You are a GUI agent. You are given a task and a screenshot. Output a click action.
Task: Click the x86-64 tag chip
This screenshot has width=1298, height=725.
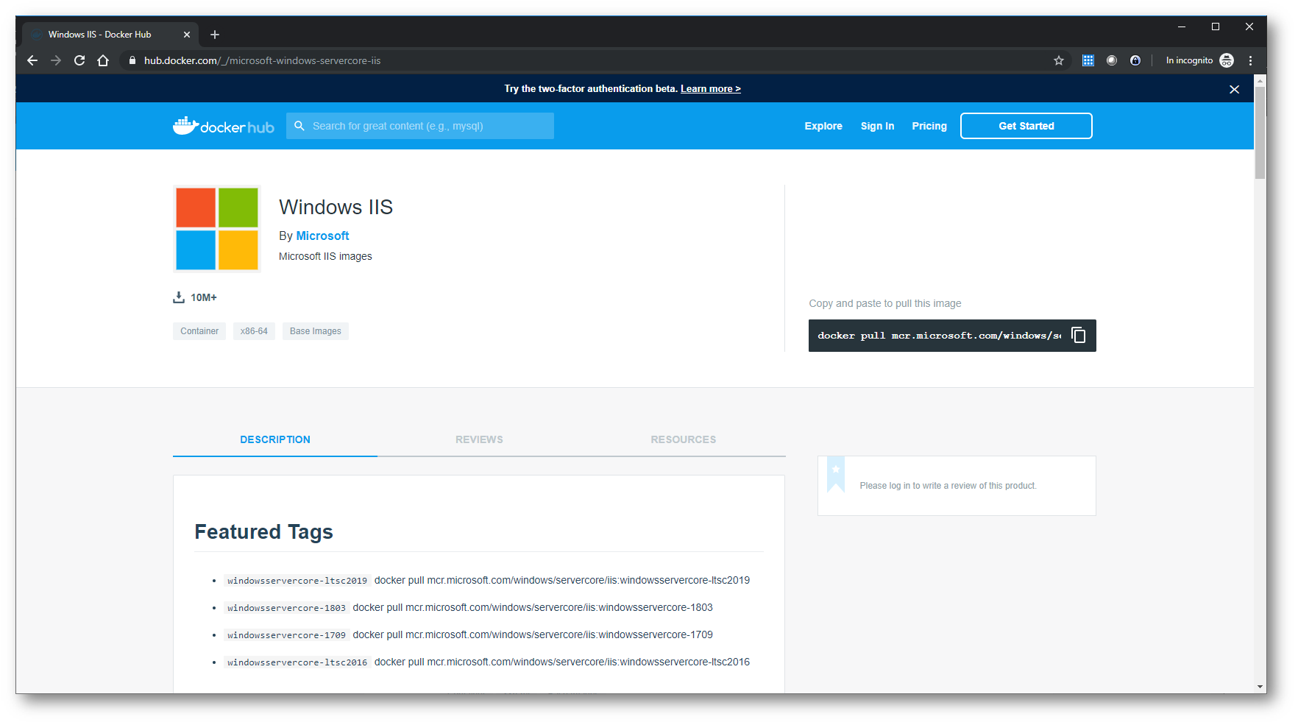tap(254, 331)
